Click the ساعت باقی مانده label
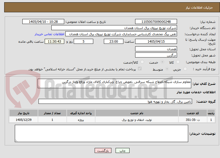 tap(31, 42)
